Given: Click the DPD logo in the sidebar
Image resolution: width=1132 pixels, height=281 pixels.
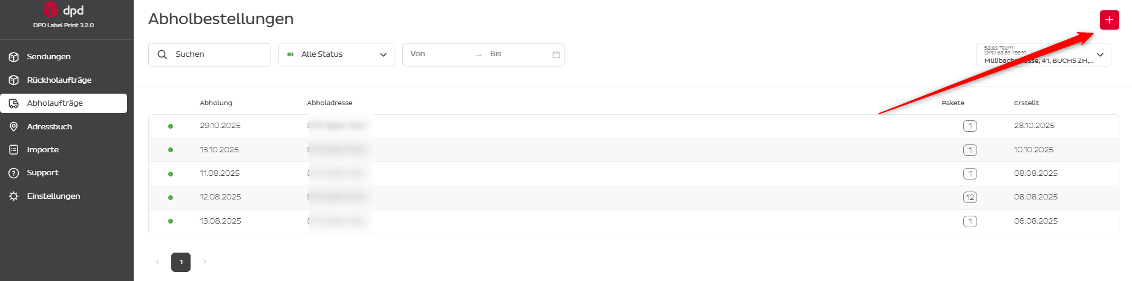Looking at the screenshot, I should click(x=64, y=10).
